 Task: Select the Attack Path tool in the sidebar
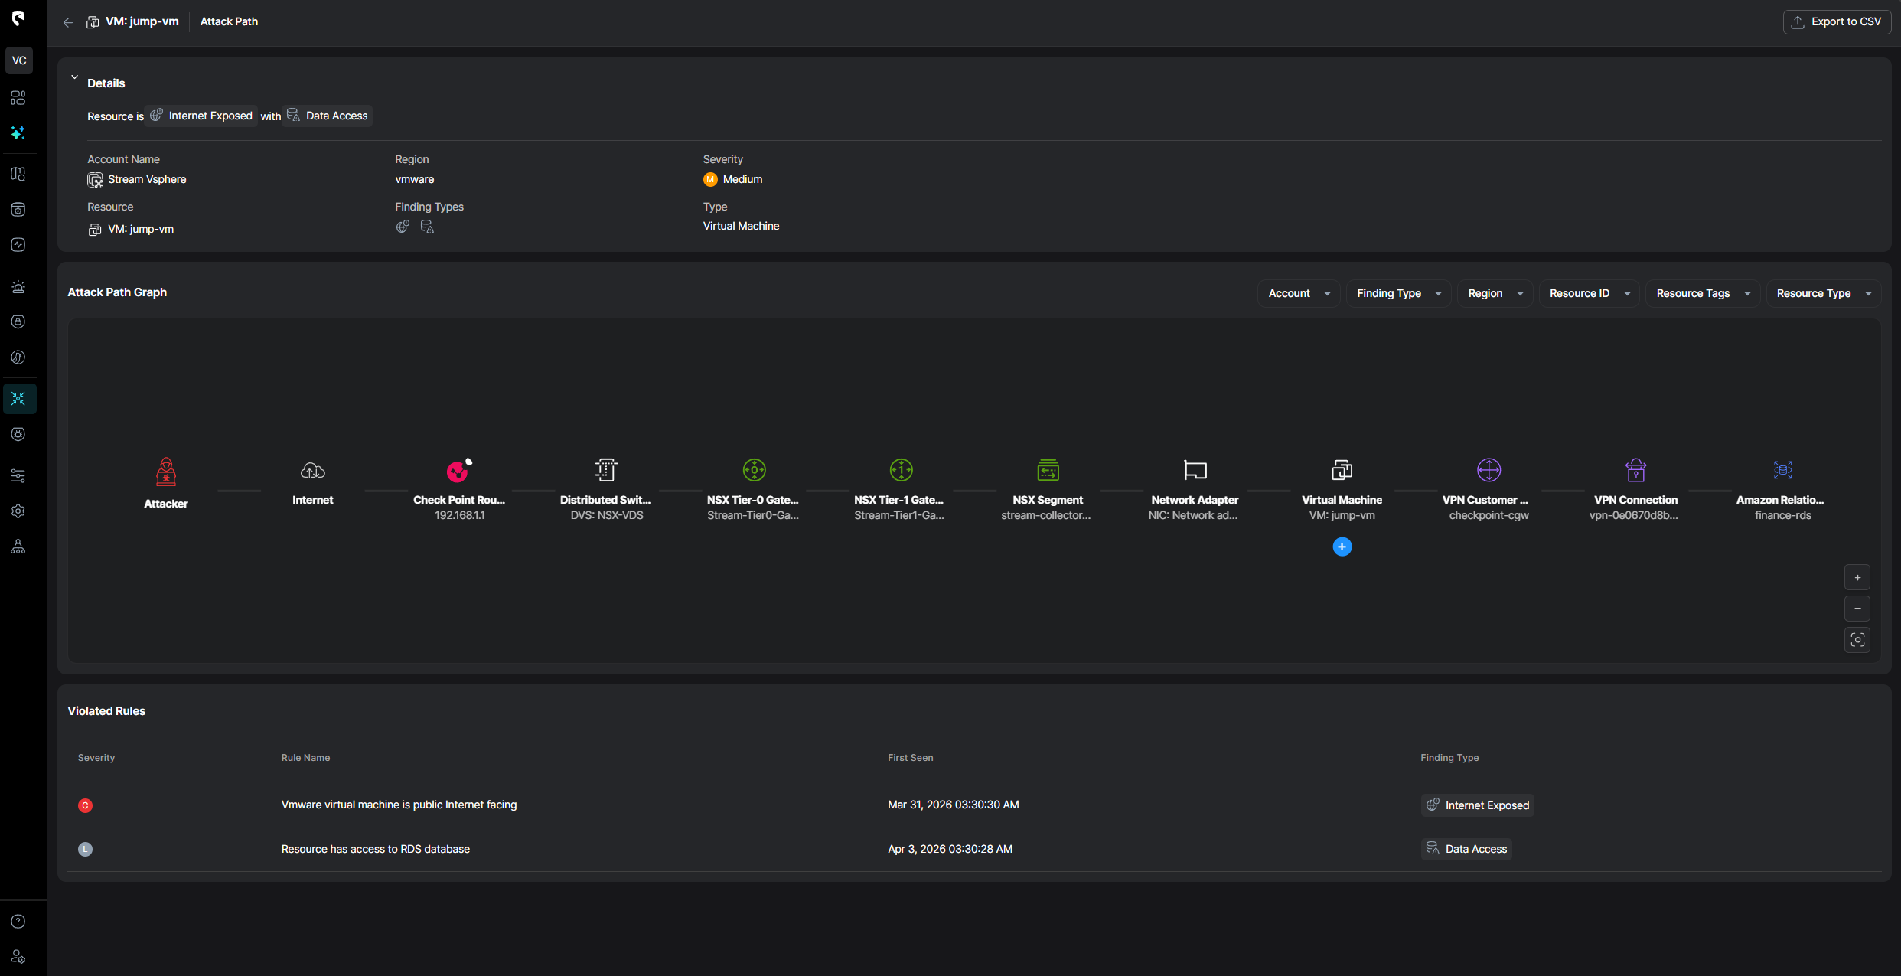point(18,398)
